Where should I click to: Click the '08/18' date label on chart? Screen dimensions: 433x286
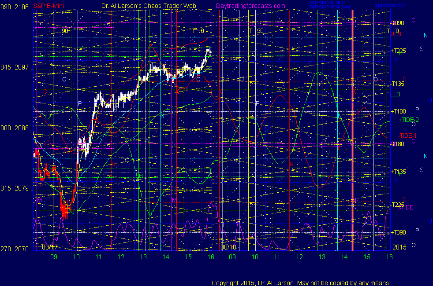pyautogui.click(x=228, y=247)
